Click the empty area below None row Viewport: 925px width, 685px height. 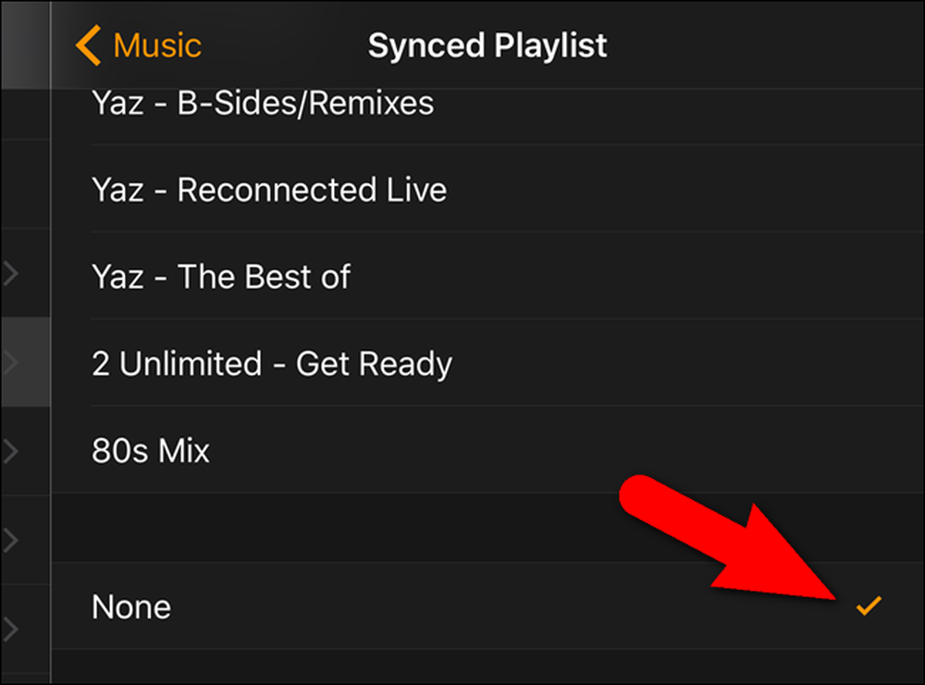pyautogui.click(x=487, y=667)
